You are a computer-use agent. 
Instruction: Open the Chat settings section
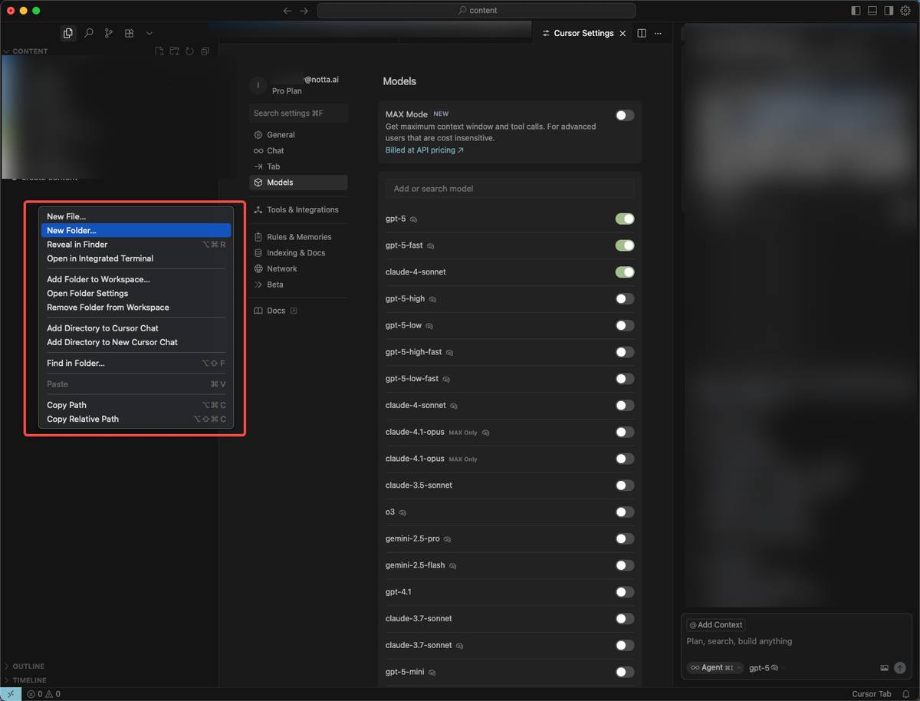[298, 150]
